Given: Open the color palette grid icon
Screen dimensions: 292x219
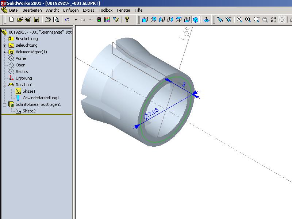Looking at the screenshot, I should coord(107,19).
